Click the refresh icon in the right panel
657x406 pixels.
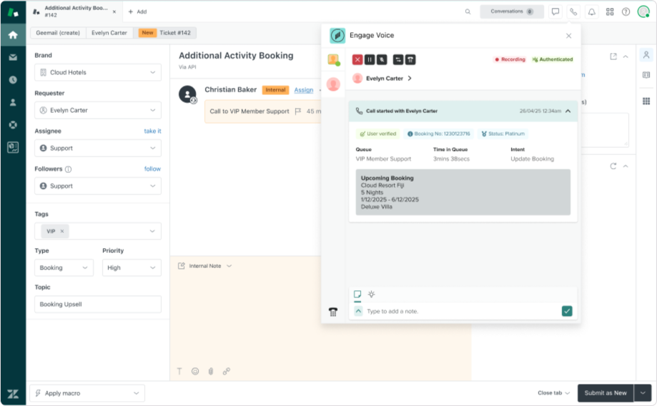613,166
